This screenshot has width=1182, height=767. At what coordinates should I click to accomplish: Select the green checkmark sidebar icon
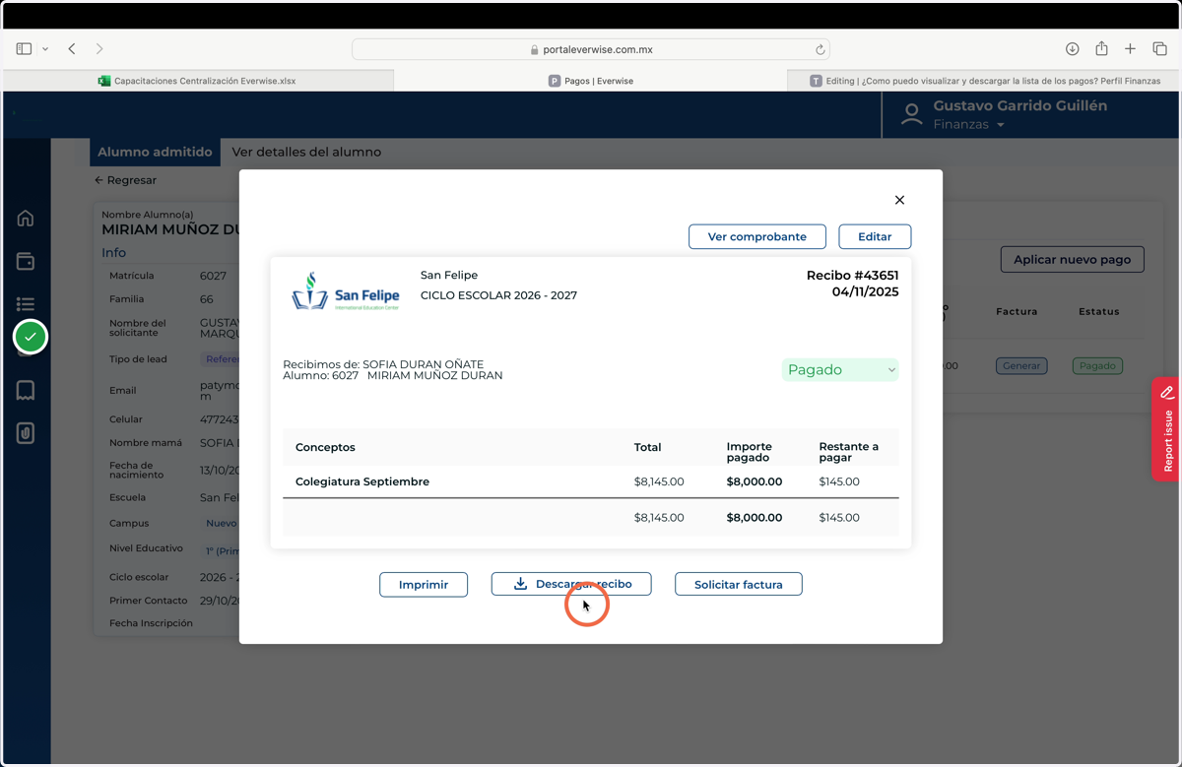coord(31,337)
